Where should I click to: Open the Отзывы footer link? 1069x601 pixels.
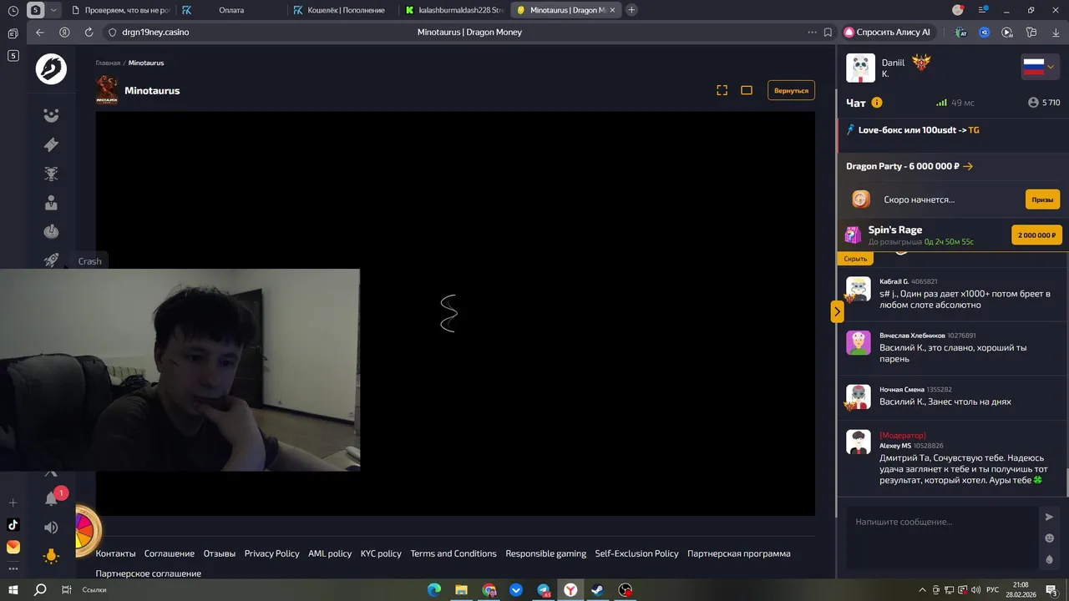point(220,553)
